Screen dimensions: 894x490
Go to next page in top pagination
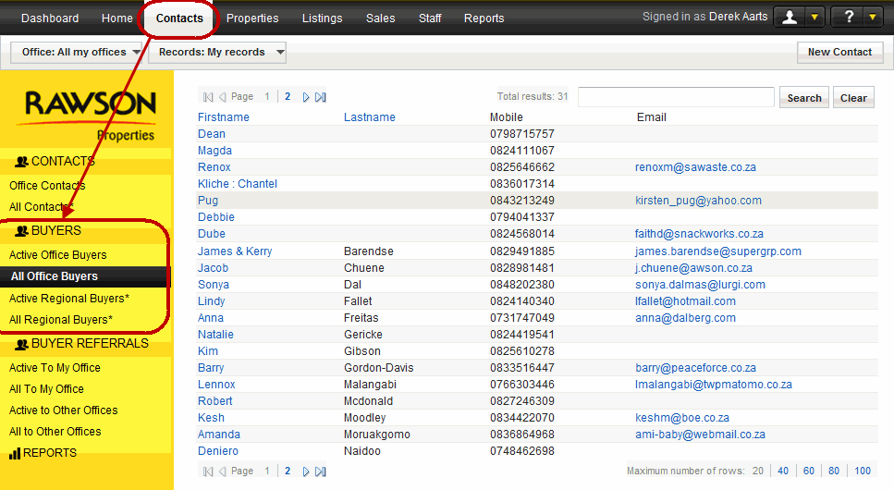pos(306,97)
